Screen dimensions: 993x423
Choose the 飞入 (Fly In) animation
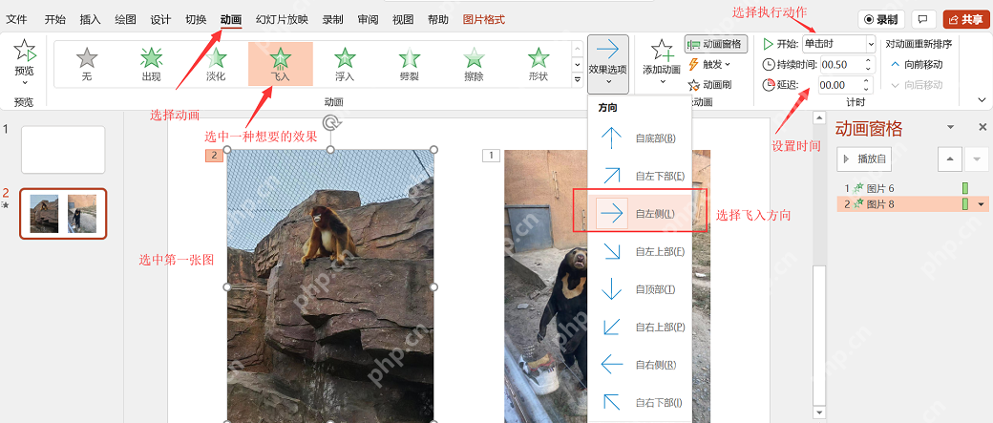click(281, 65)
